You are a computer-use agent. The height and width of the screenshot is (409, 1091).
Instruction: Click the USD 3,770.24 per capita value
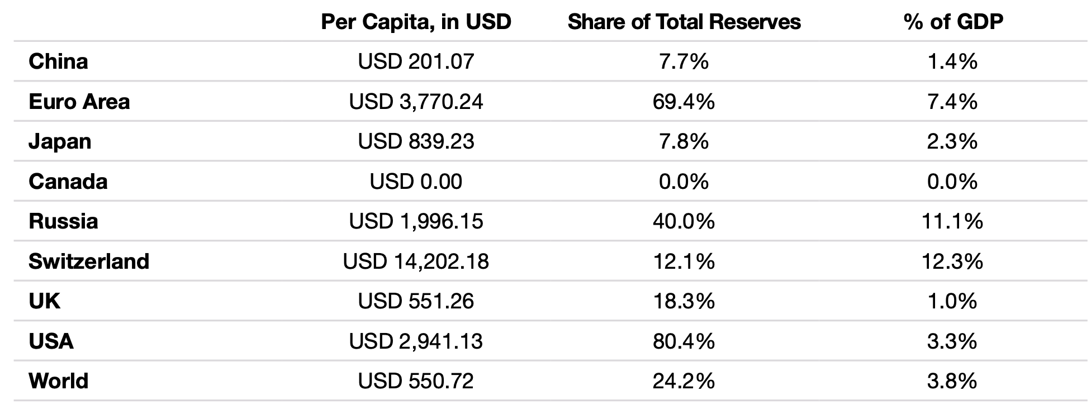[416, 102]
